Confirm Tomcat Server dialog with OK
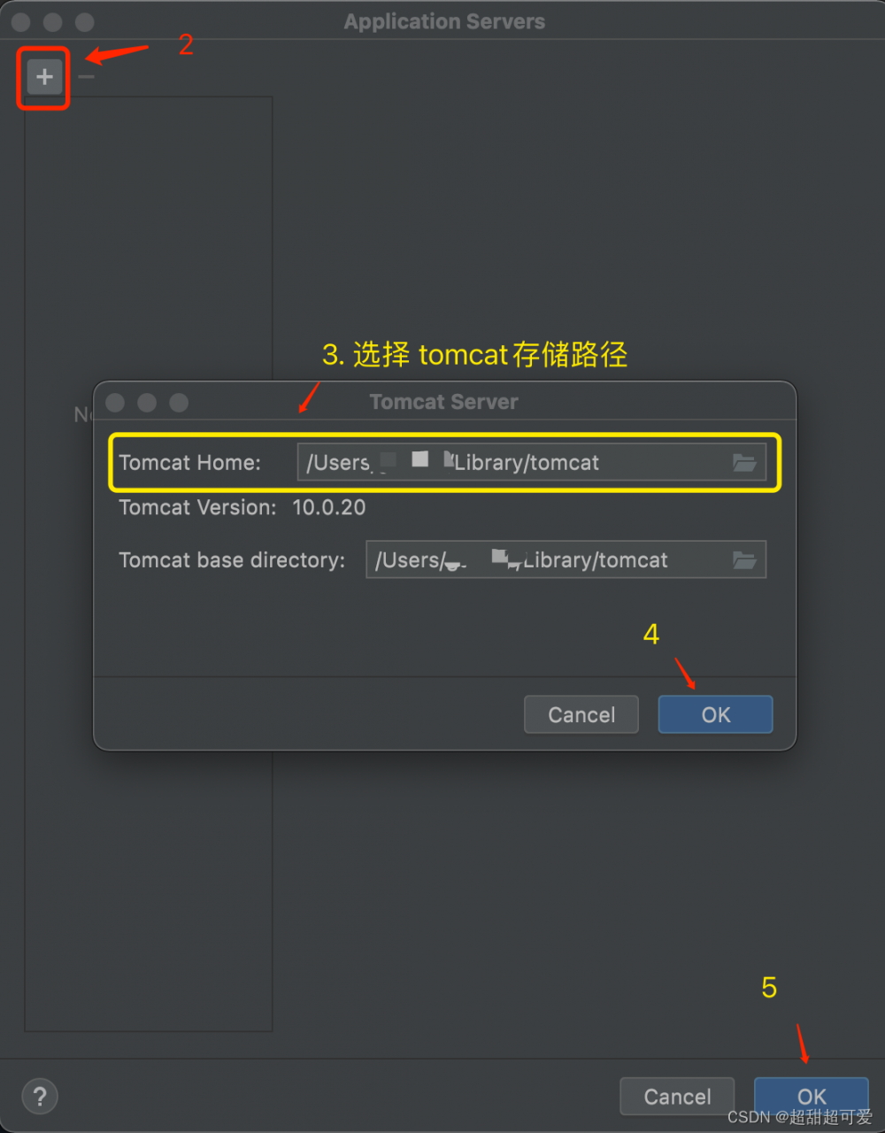 (x=716, y=714)
